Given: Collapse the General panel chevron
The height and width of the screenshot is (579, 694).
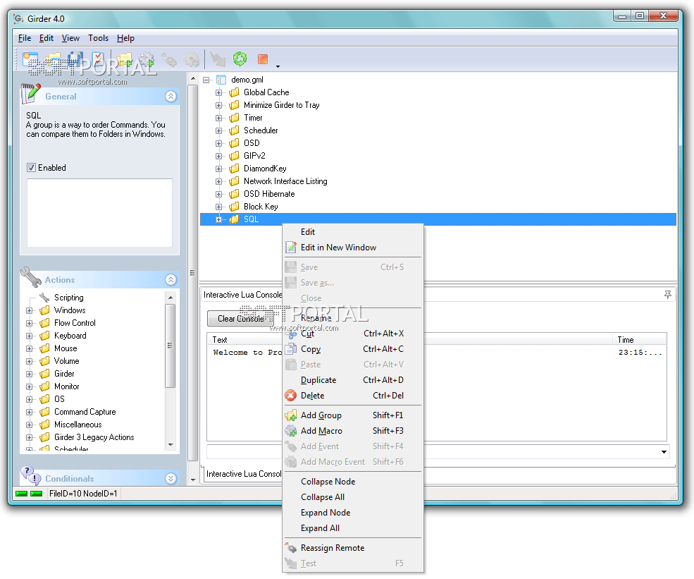Looking at the screenshot, I should click(x=171, y=96).
